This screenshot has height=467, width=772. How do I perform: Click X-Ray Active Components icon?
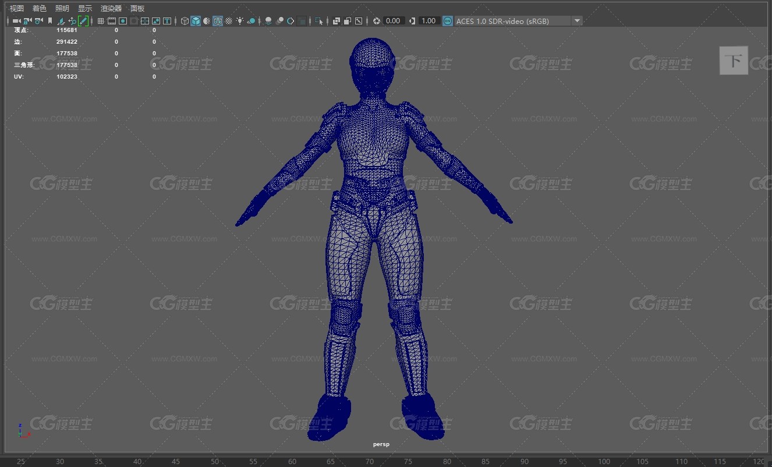point(347,21)
